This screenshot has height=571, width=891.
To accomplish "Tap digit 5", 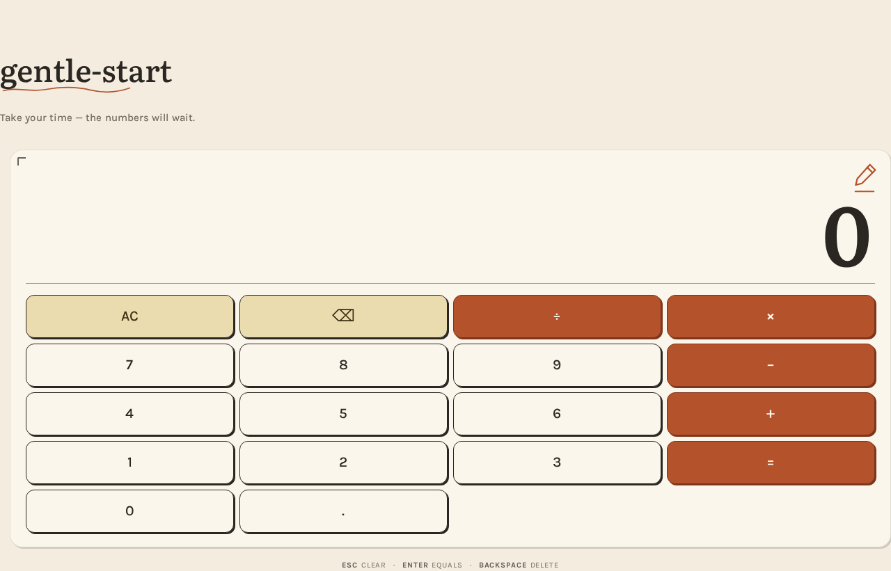I will point(343,413).
